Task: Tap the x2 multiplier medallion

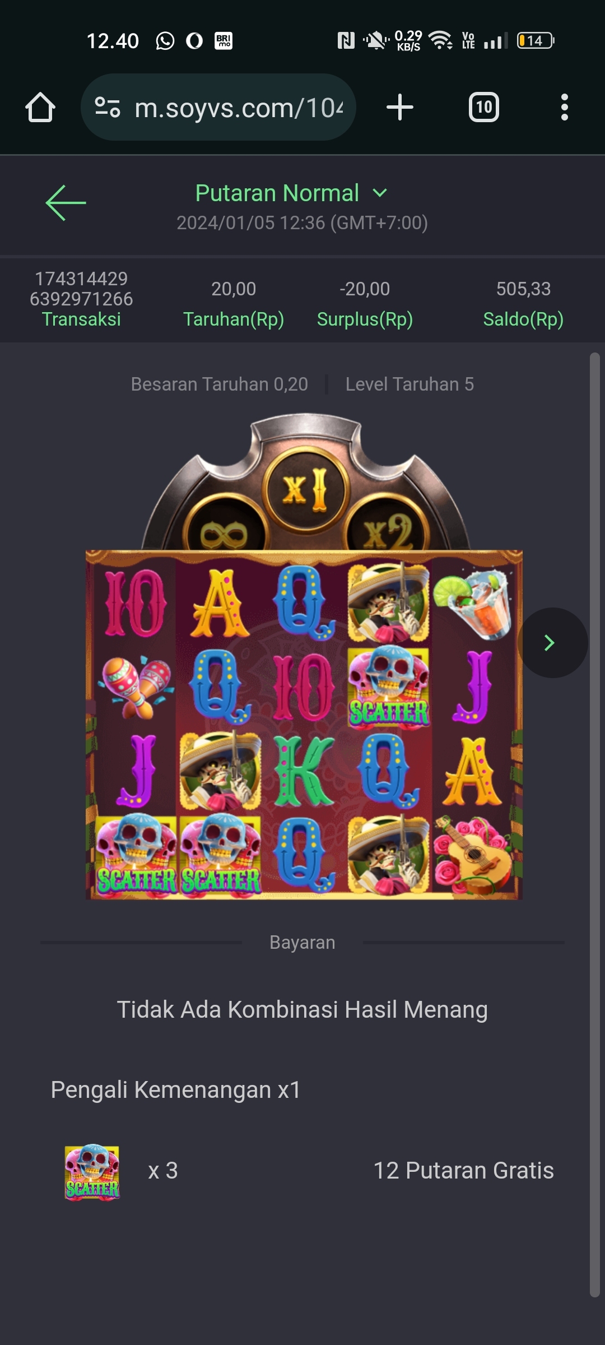Action: coord(388,528)
